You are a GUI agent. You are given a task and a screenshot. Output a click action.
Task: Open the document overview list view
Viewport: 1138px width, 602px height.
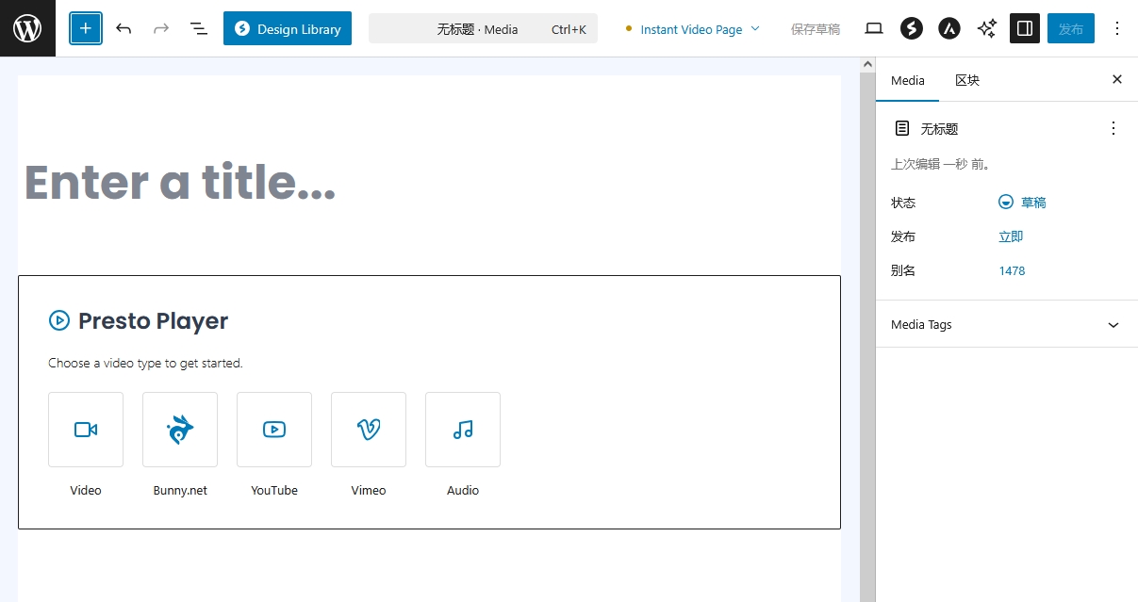(199, 28)
